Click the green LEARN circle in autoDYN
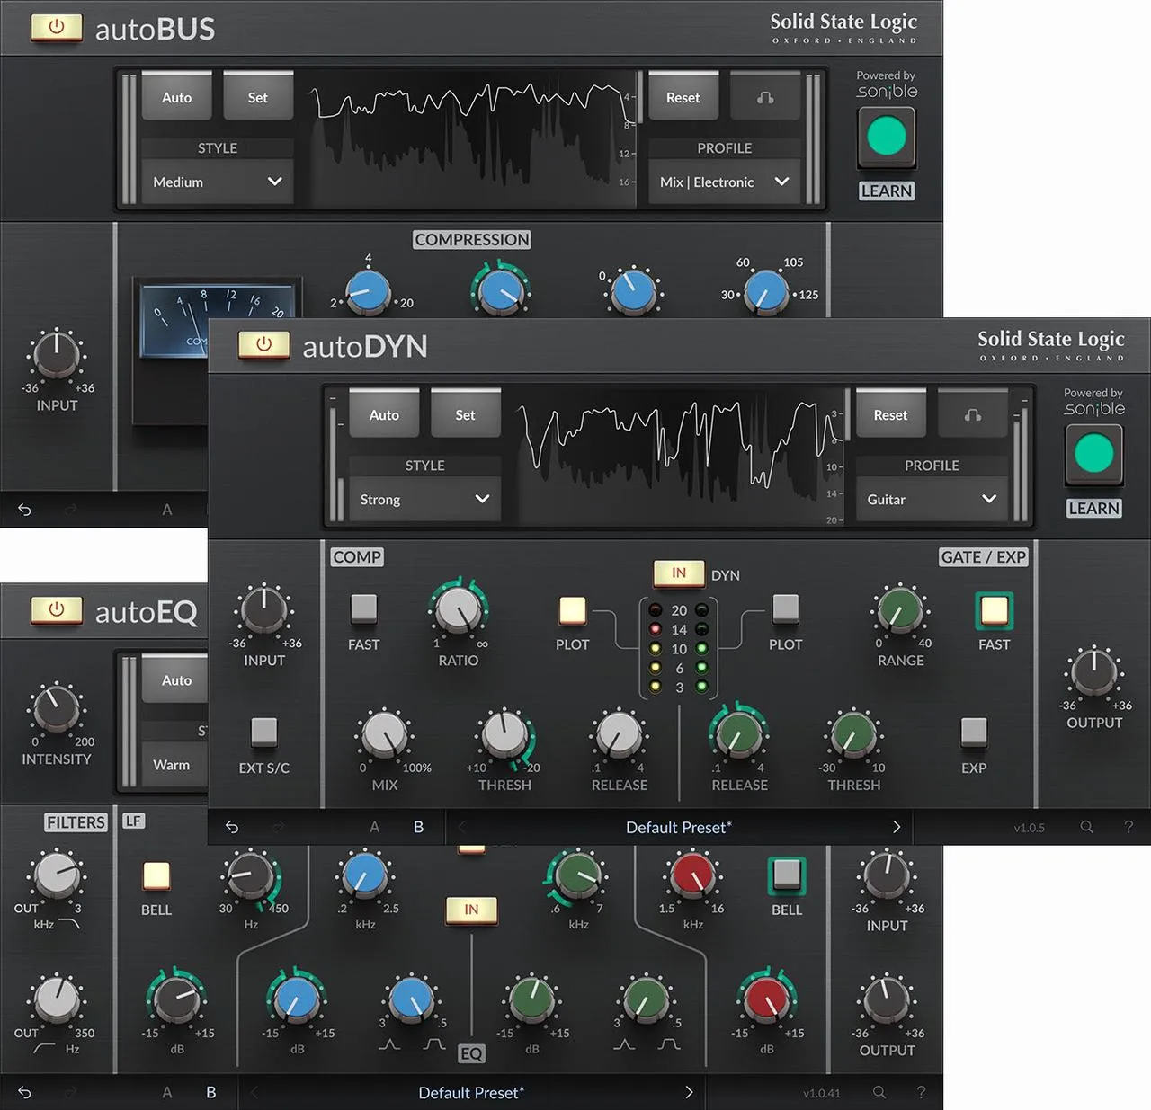Viewport: 1151px width, 1110px height. [1093, 454]
